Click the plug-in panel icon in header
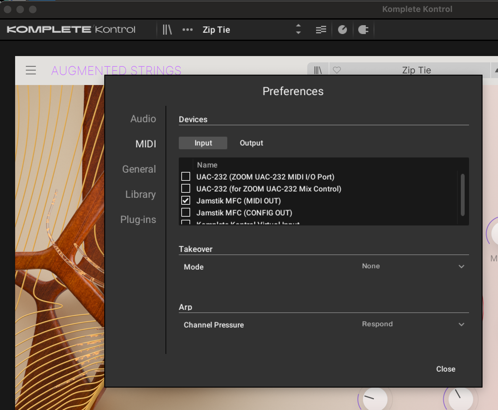 tap(363, 30)
